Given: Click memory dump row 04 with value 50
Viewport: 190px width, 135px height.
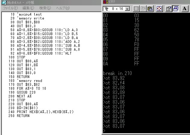Looking at the screenshot, I should click(x=121, y=35).
